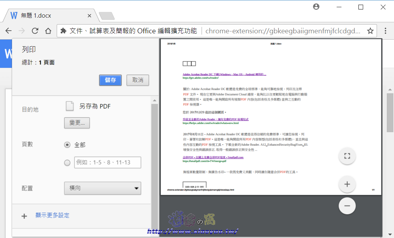The height and width of the screenshot is (238, 394).
Task: Zoom in the print preview
Action: pos(347,184)
